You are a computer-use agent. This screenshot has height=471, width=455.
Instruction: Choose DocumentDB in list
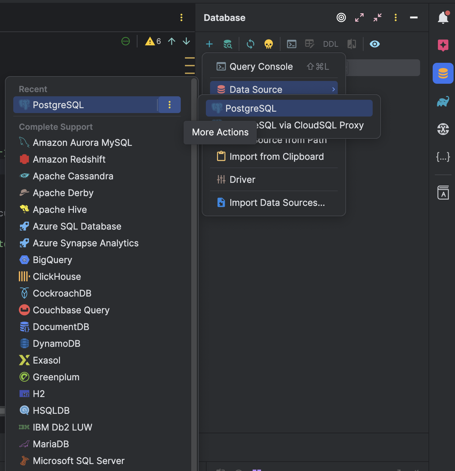97,327
